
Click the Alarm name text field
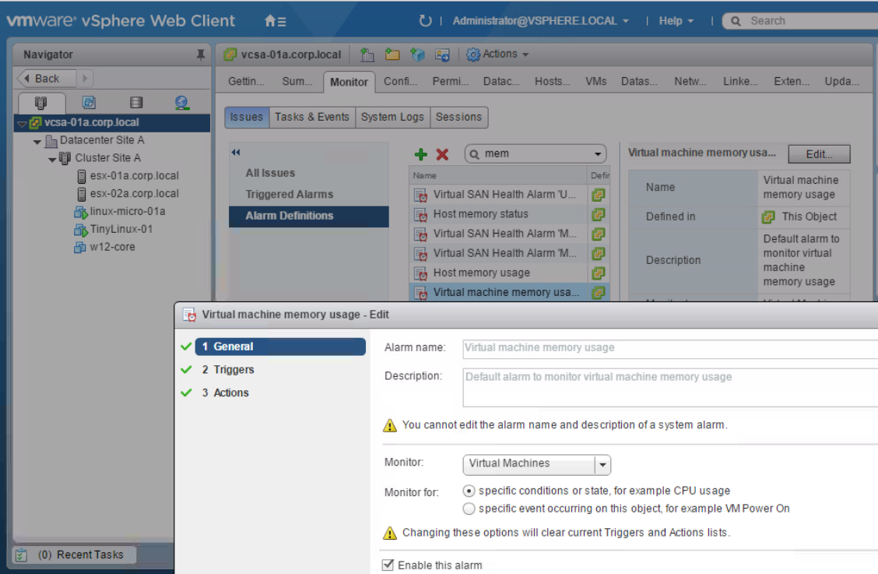(x=669, y=349)
